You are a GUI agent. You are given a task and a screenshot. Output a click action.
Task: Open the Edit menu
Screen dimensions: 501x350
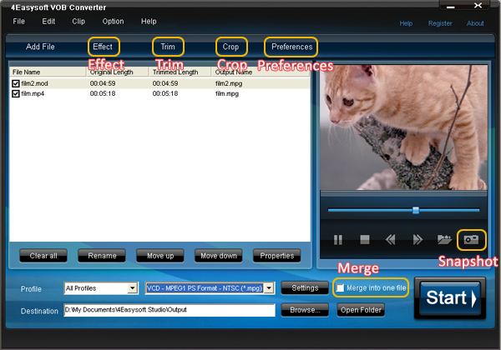click(x=48, y=22)
